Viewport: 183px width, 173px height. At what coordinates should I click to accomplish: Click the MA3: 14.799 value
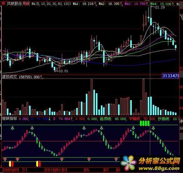click(136, 4)
